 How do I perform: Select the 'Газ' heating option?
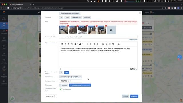click(x=61, y=18)
